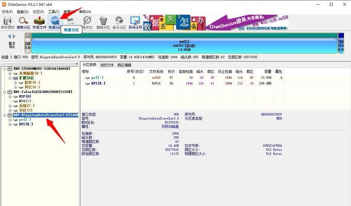Expand the Software (F:) partition node
The width and height of the screenshot is (351, 206).
coord(15,82)
